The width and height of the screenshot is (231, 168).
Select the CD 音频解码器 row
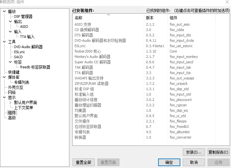(x=151, y=30)
